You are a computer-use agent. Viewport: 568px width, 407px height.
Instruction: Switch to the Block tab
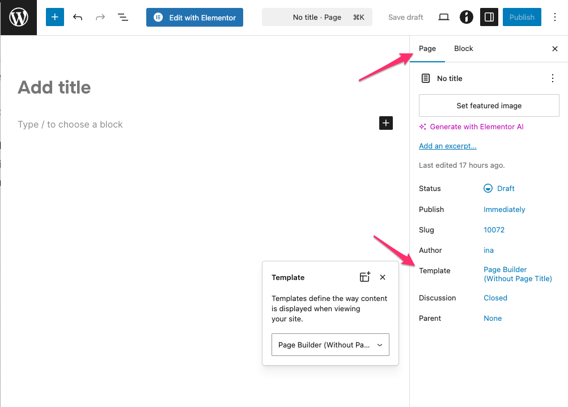[x=463, y=49]
